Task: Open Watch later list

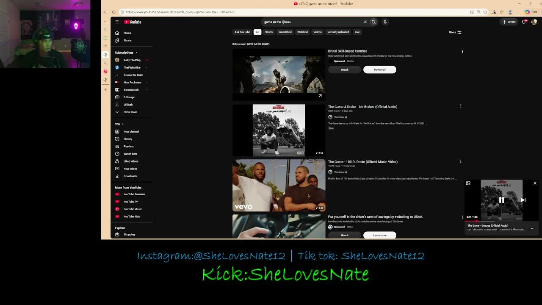Action: [131, 154]
